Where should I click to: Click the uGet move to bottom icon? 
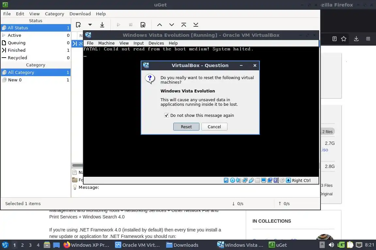click(x=196, y=25)
